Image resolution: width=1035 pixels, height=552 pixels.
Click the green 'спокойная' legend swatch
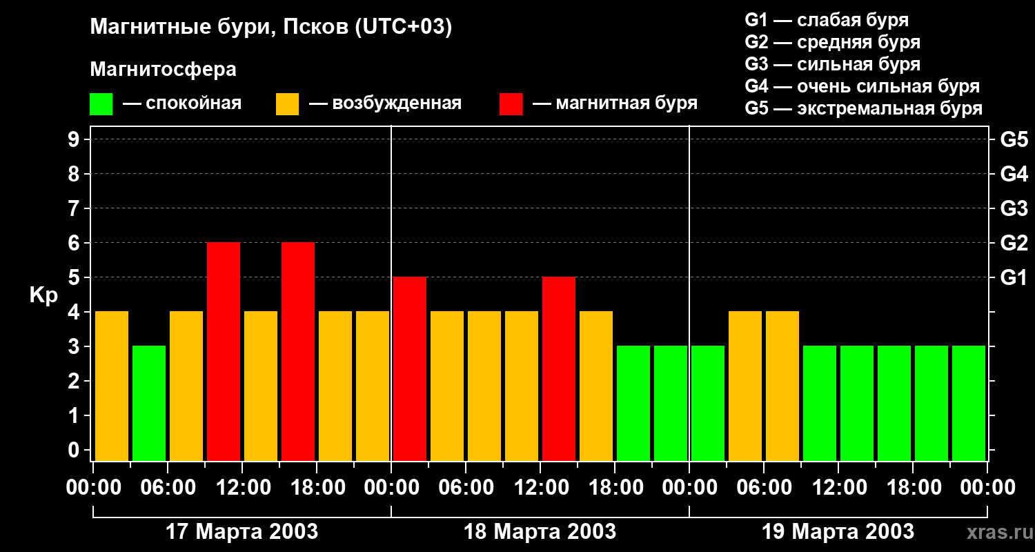point(101,104)
